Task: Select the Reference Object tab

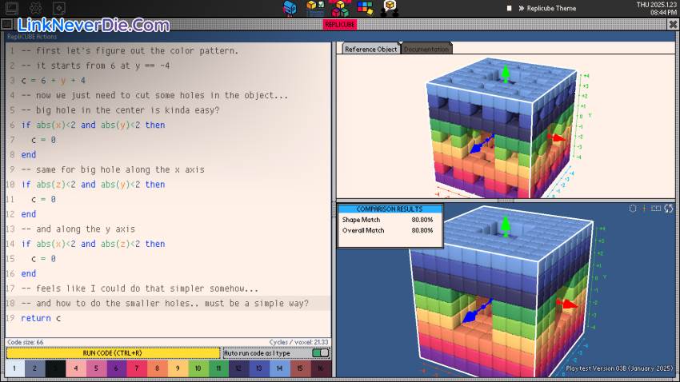Action: tap(370, 50)
